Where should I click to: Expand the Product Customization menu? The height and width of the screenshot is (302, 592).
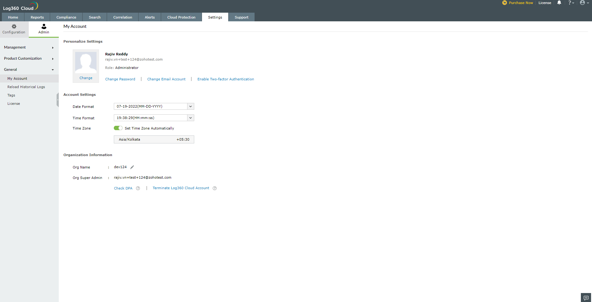pos(29,58)
